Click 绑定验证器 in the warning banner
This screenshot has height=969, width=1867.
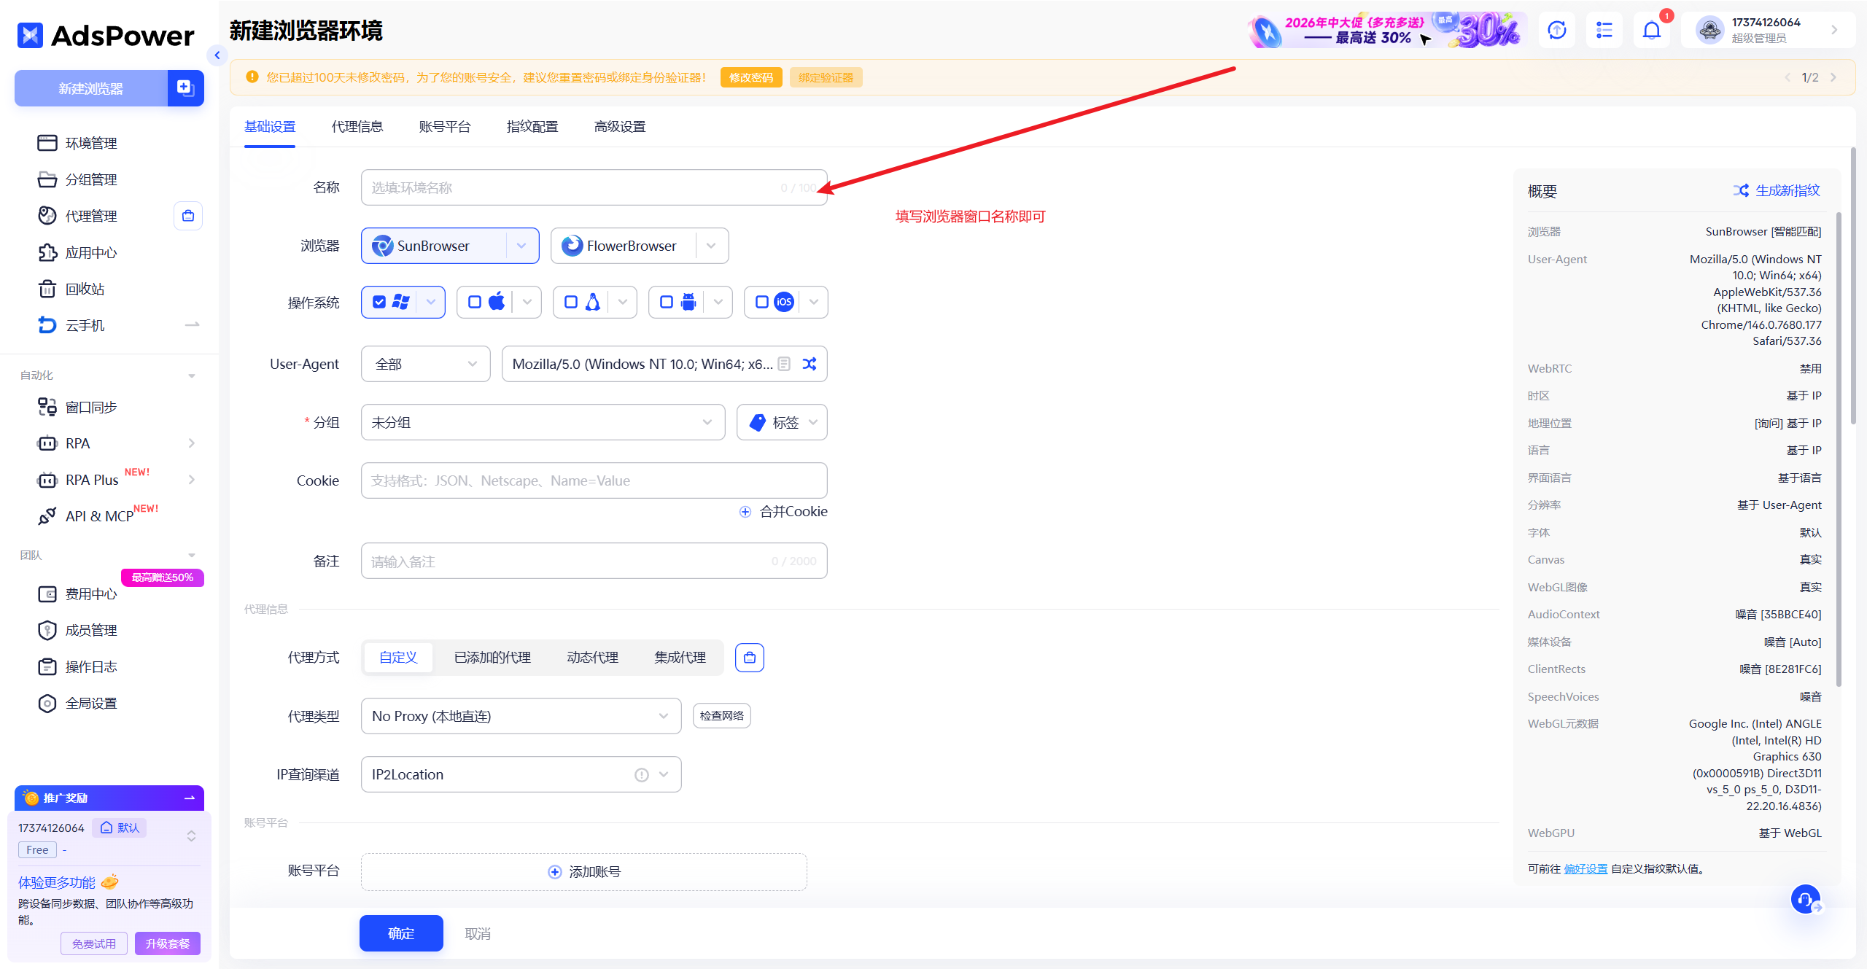coord(826,77)
